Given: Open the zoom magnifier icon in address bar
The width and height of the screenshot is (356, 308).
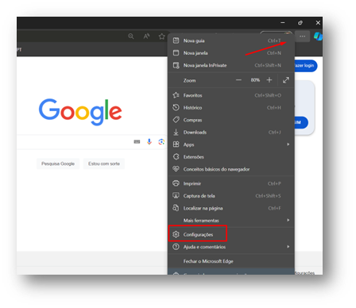Looking at the screenshot, I should [131, 36].
